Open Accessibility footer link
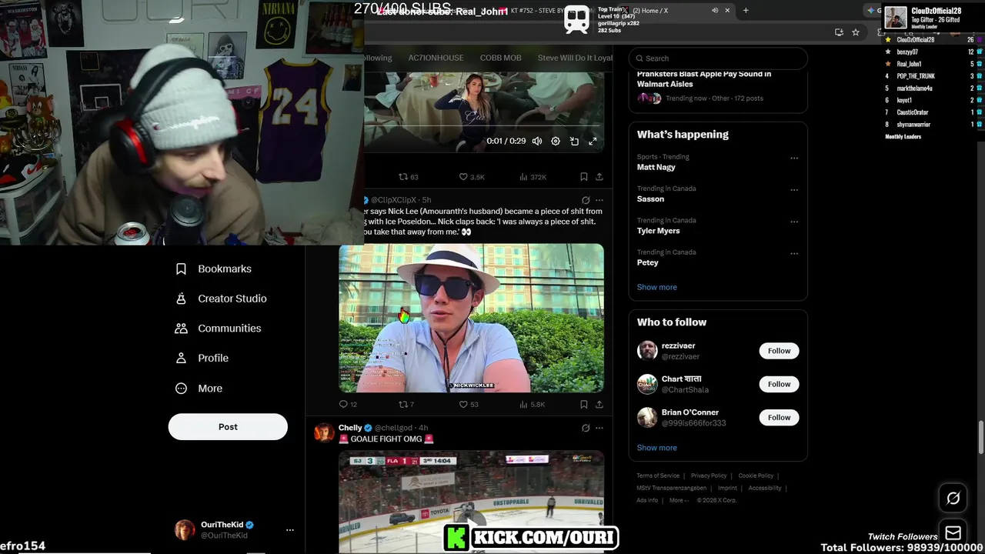This screenshot has height=554, width=985. (x=765, y=488)
